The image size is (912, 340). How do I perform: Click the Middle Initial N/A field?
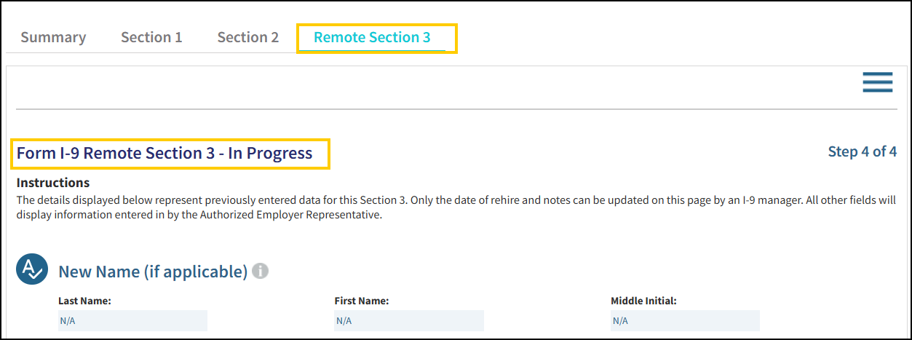[x=686, y=320]
